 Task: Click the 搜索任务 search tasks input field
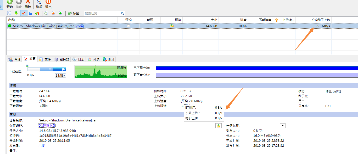pyautogui.click(x=102, y=13)
